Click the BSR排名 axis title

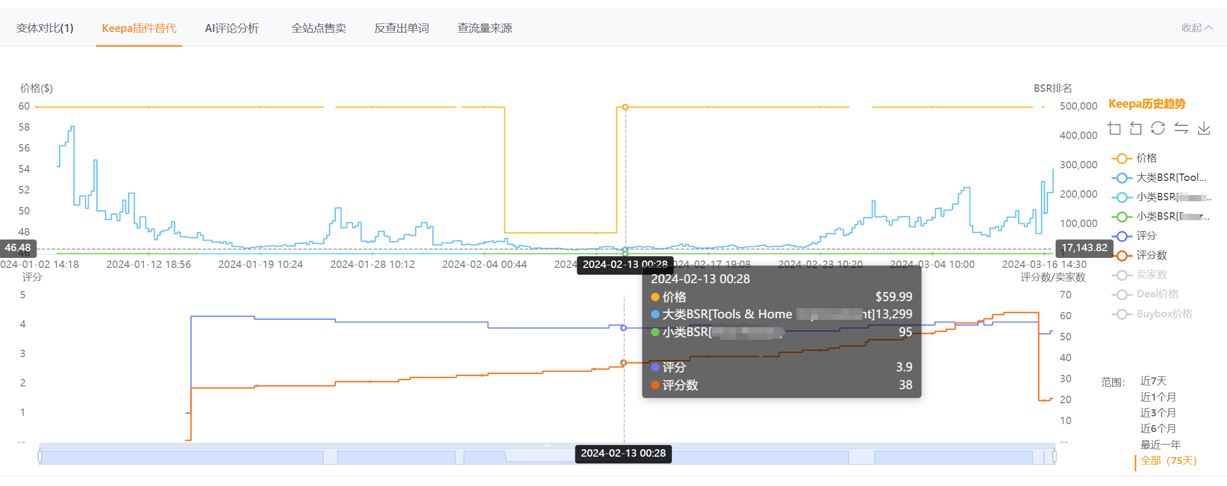(1052, 89)
